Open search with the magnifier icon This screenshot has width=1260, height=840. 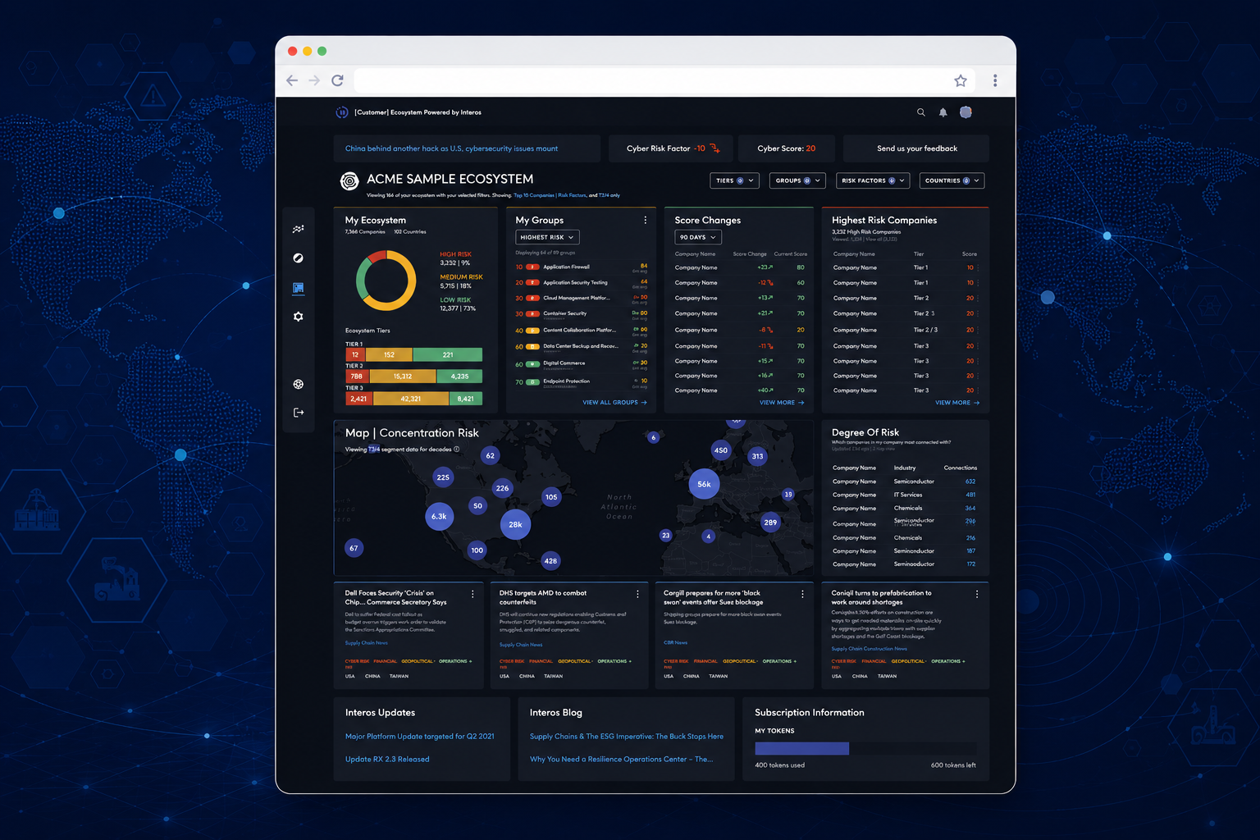(921, 112)
